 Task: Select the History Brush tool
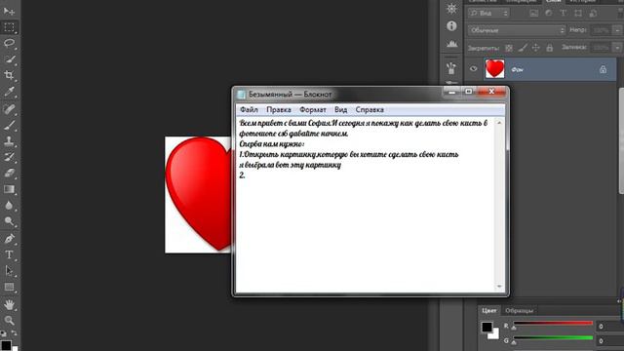9,157
